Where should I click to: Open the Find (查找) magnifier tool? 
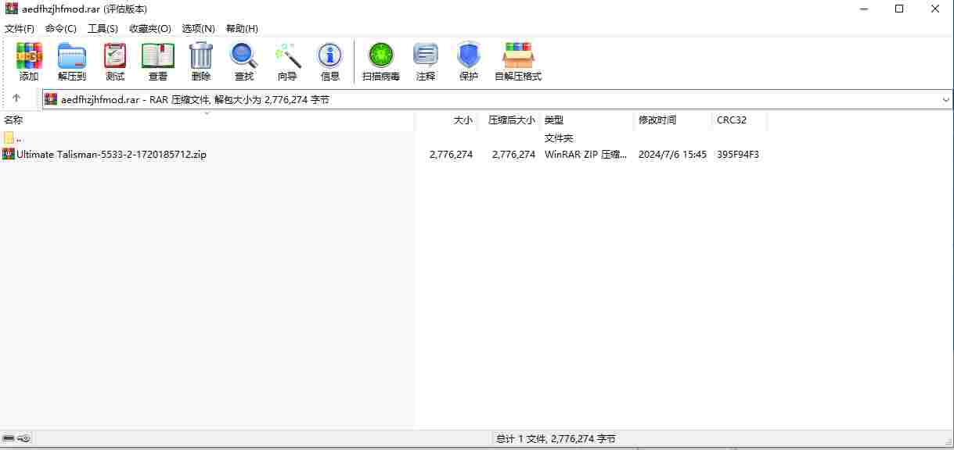[244, 62]
